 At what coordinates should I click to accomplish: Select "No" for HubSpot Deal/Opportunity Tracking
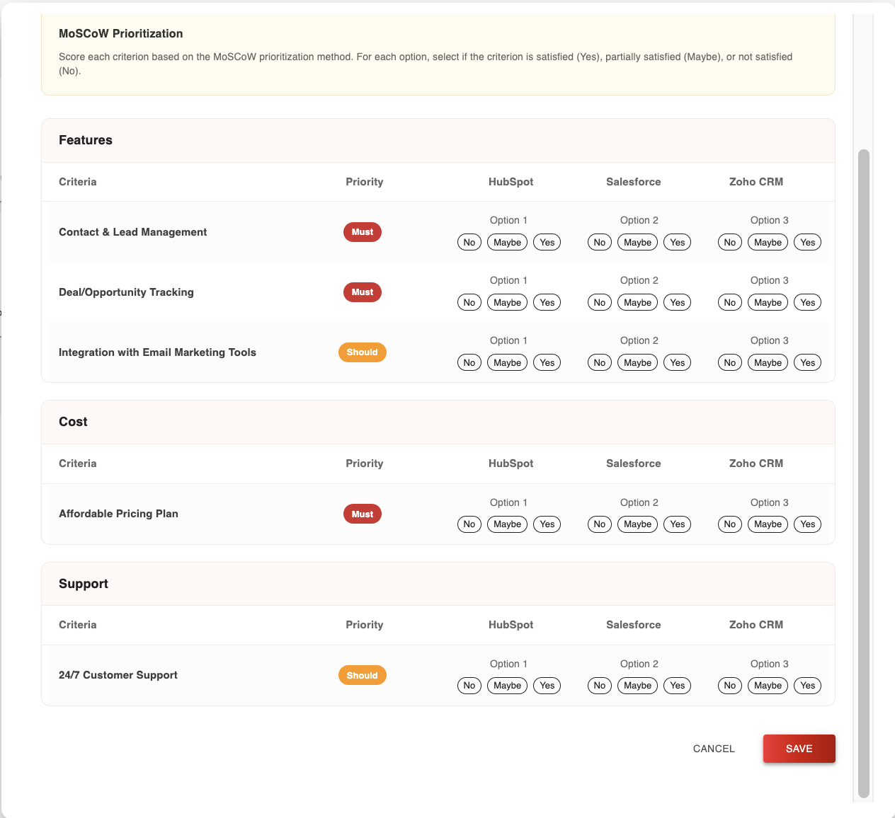[469, 302]
